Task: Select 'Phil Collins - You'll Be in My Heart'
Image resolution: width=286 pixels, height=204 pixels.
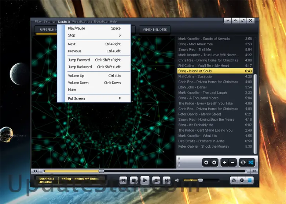Action: click(215, 66)
